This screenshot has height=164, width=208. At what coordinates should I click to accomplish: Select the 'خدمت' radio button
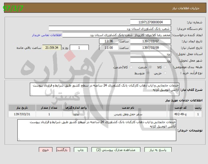point(150,67)
